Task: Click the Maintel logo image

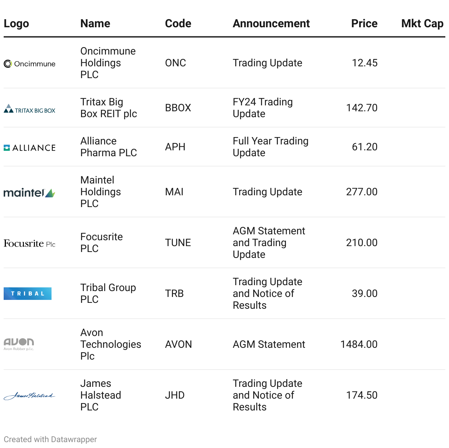Action: pyautogui.click(x=29, y=193)
